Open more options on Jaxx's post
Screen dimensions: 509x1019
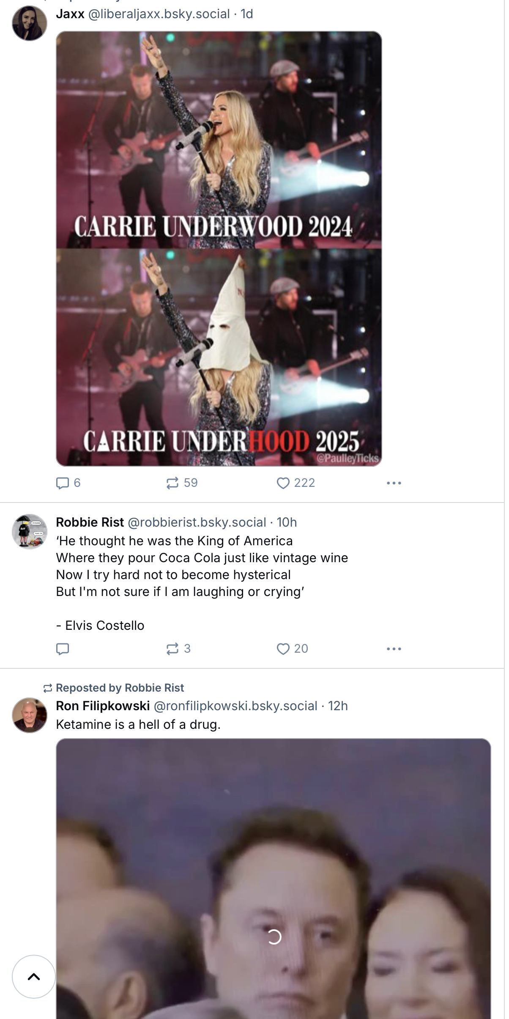click(394, 483)
